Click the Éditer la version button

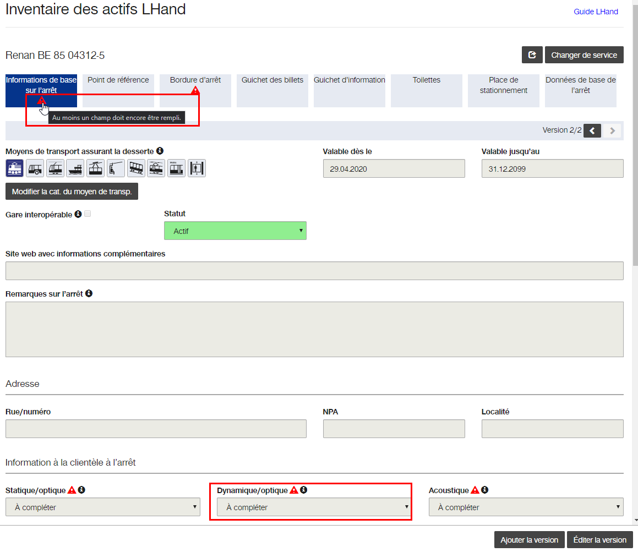(599, 540)
